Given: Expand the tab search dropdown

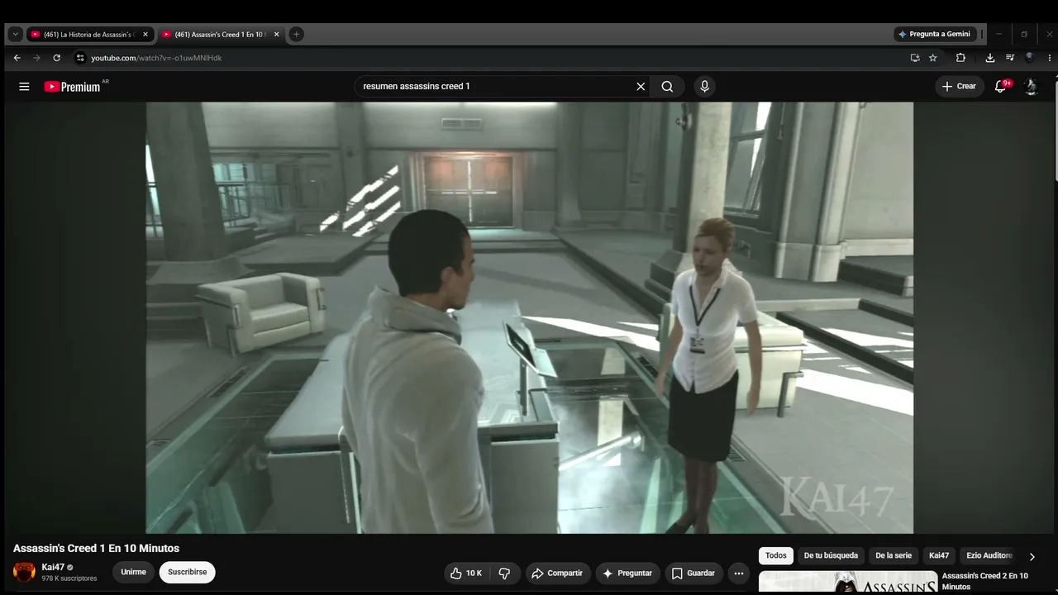Looking at the screenshot, I should [15, 34].
